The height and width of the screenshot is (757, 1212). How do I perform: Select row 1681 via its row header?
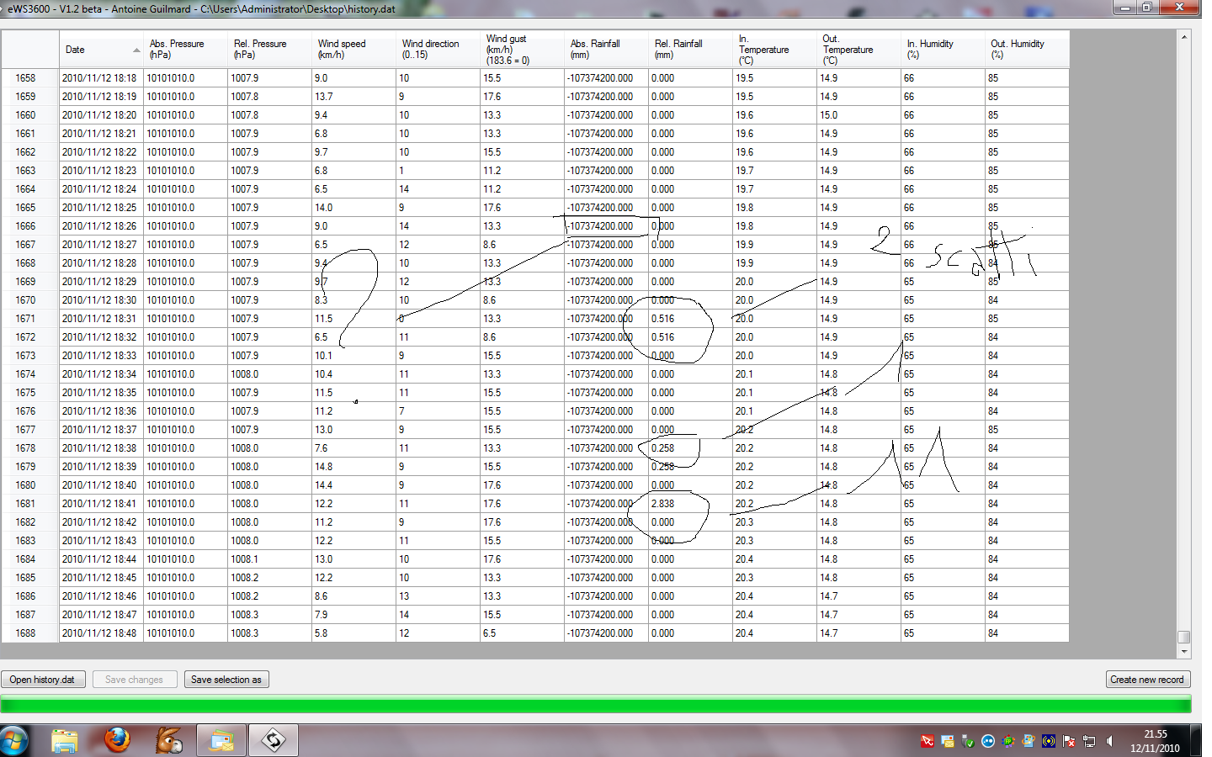click(29, 504)
